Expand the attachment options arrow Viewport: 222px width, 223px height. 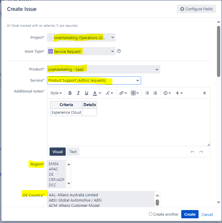click(x=138, y=93)
